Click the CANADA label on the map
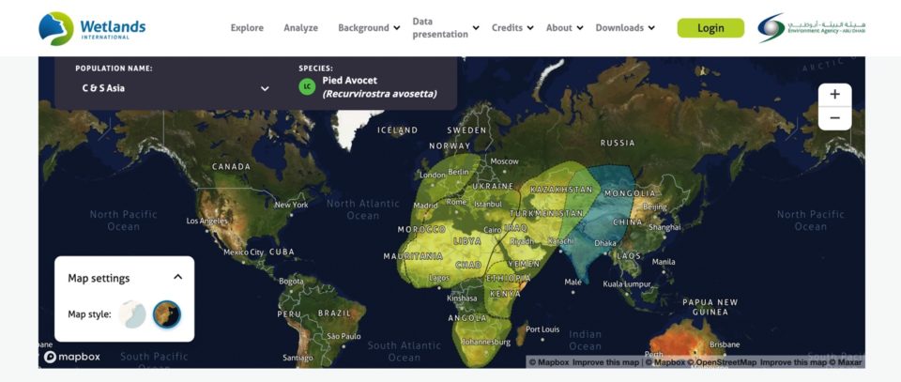The image size is (901, 382). pyautogui.click(x=232, y=166)
